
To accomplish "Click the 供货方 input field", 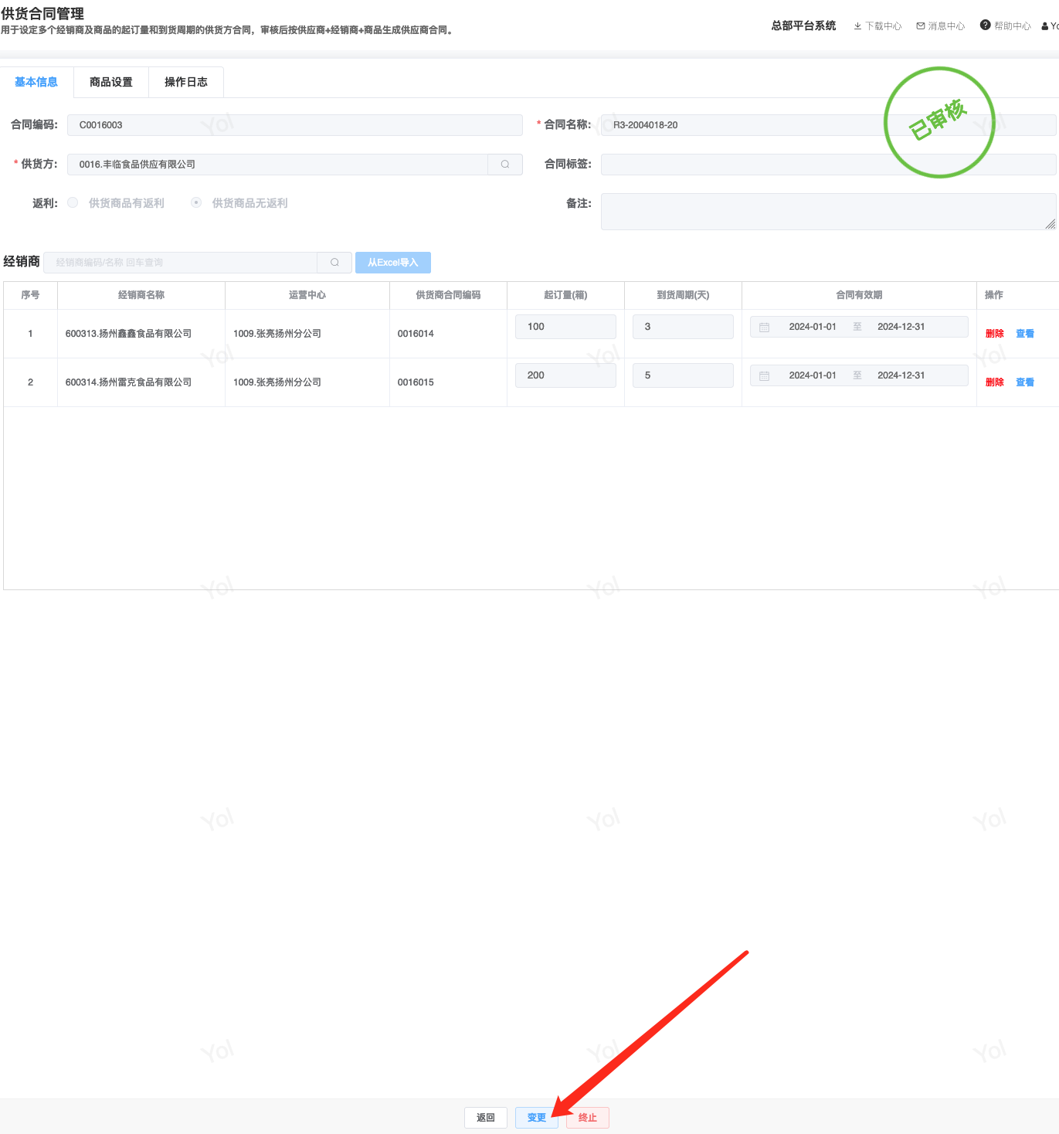I will pyautogui.click(x=277, y=165).
